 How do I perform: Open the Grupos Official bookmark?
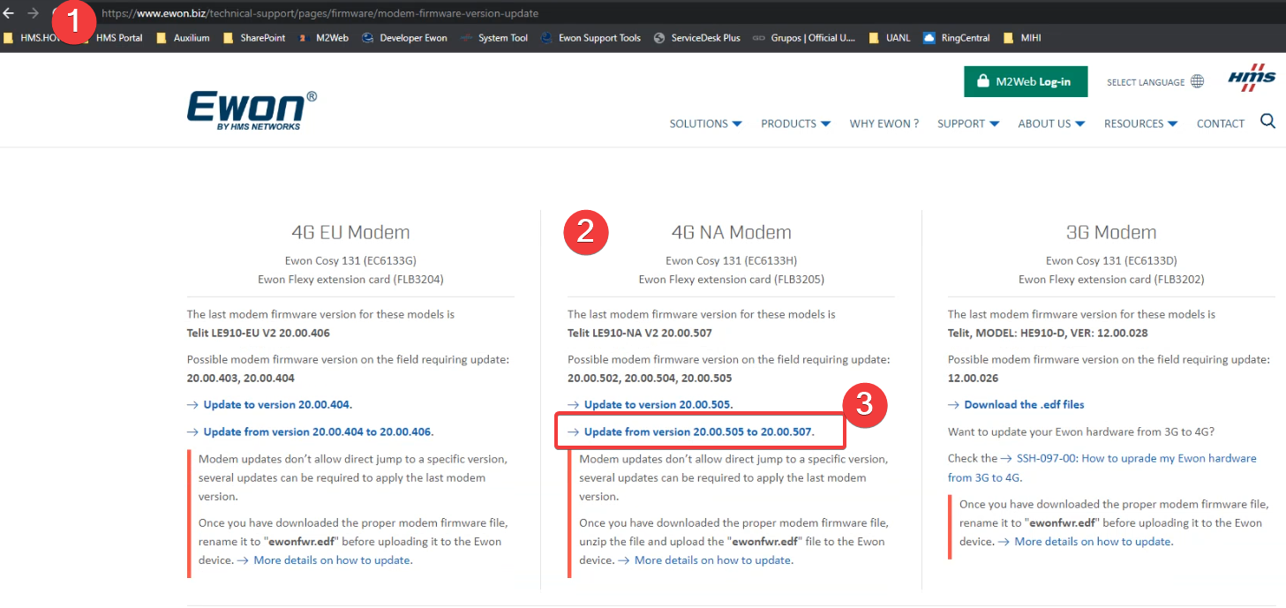[804, 38]
